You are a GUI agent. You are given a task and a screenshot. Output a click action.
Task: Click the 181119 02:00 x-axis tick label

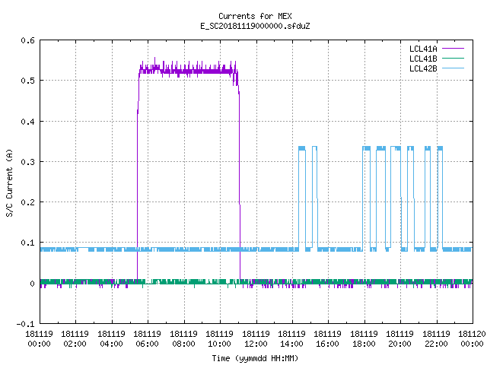click(x=75, y=339)
